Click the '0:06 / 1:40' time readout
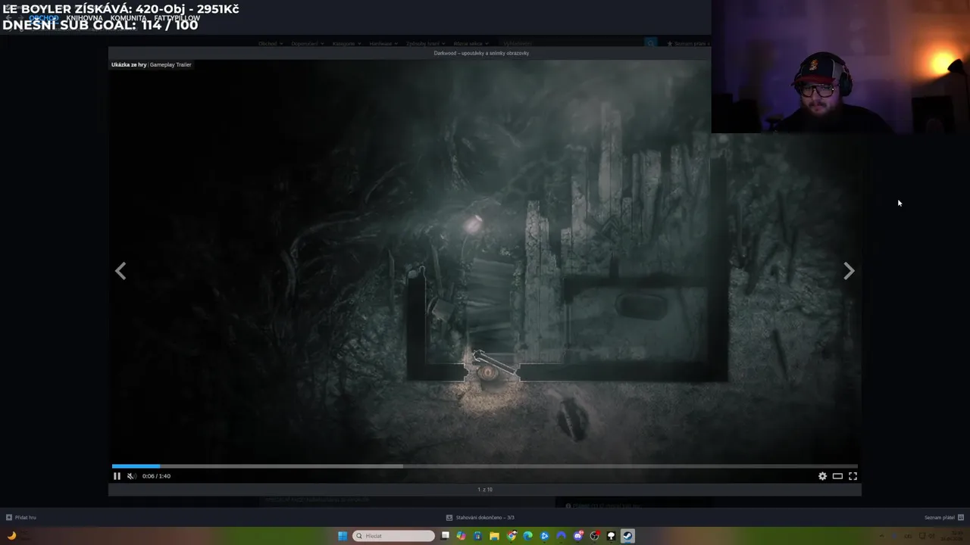 coord(156,476)
